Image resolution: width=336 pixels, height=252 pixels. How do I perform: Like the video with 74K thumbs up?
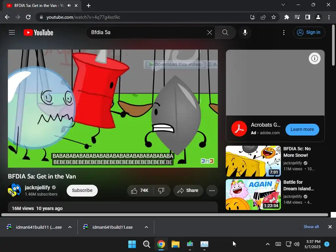(x=140, y=191)
